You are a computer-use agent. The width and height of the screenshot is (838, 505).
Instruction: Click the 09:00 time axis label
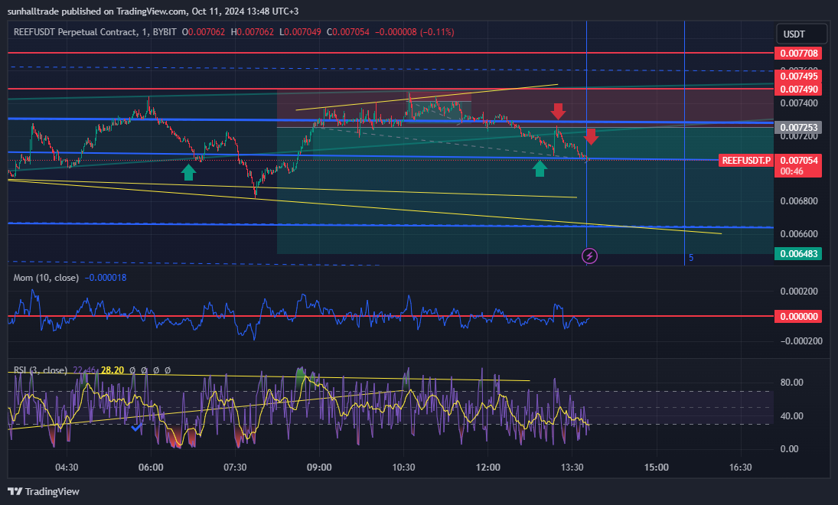click(319, 467)
